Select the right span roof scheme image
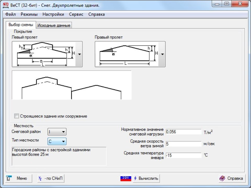251x188 pixels. tap(127, 54)
